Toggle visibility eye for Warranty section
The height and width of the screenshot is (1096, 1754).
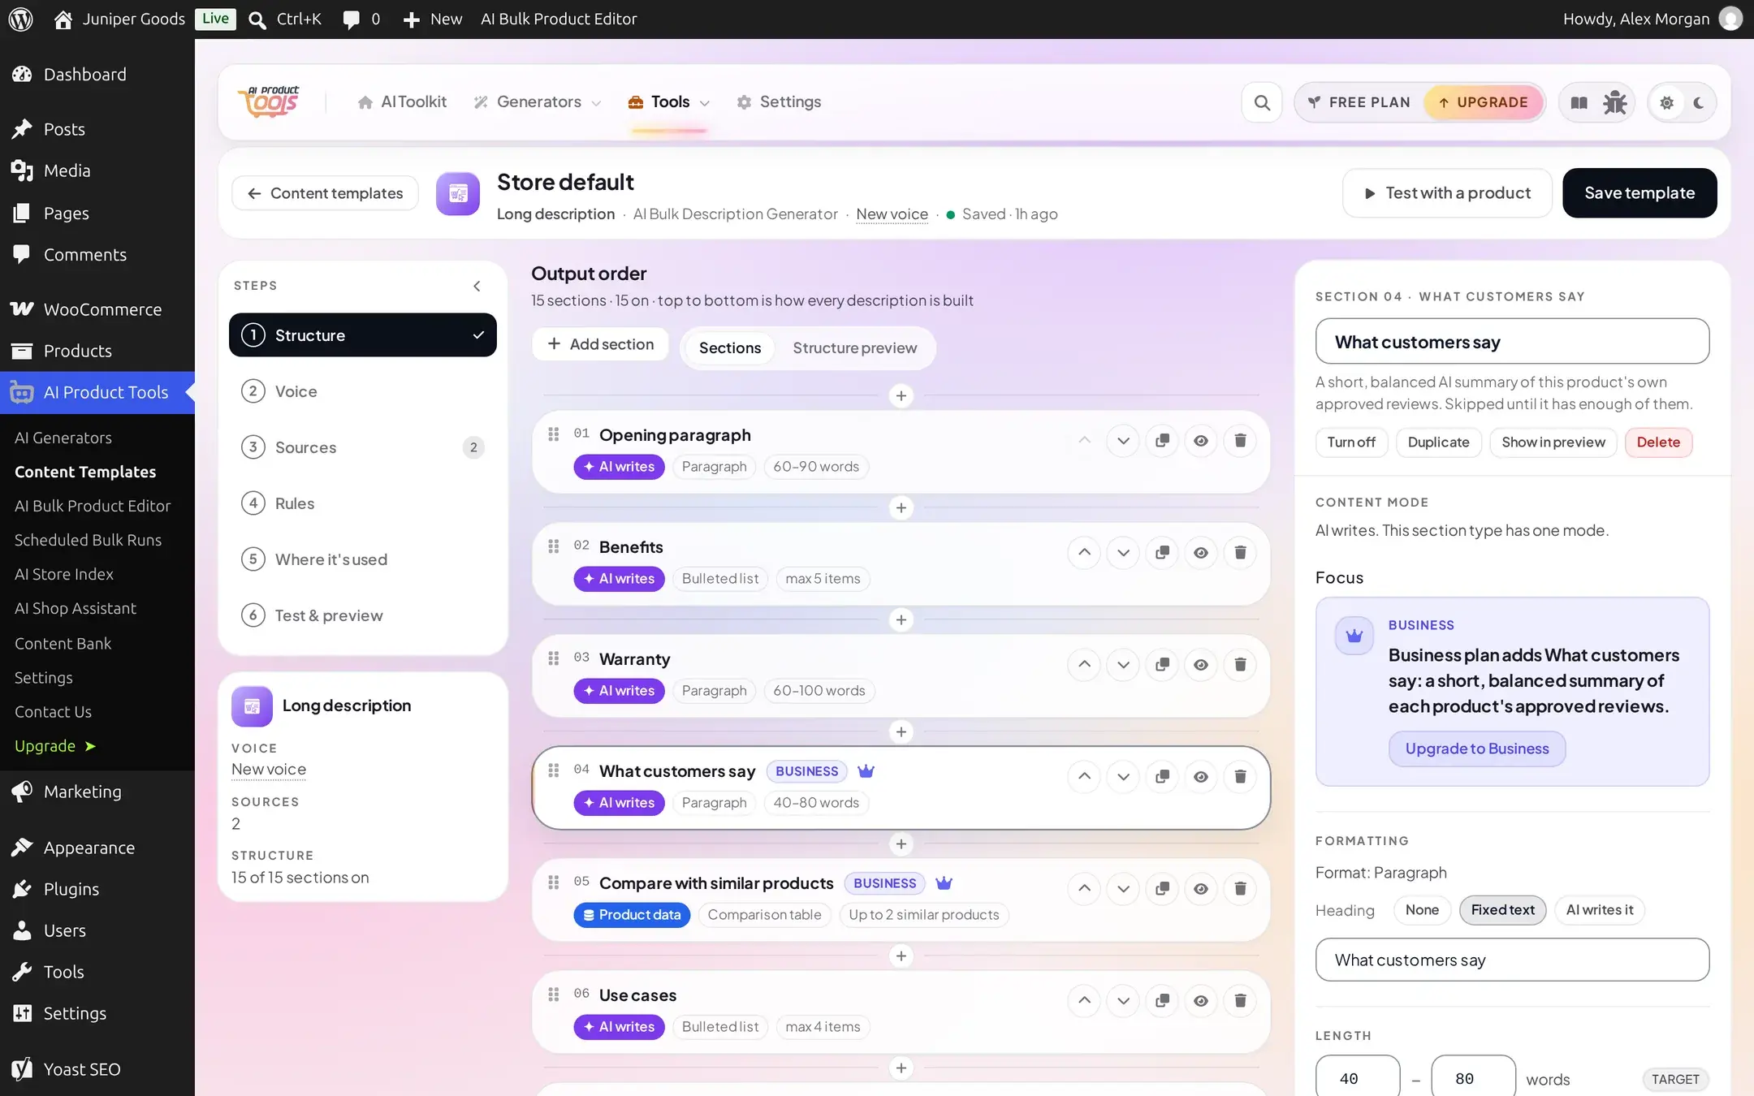(1201, 665)
